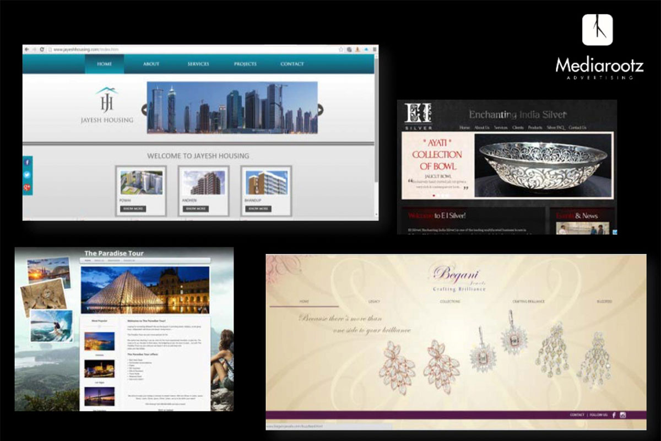661x441 pixels.
Task: Select the first red slider dot on EI Silver
Action: click(x=434, y=195)
